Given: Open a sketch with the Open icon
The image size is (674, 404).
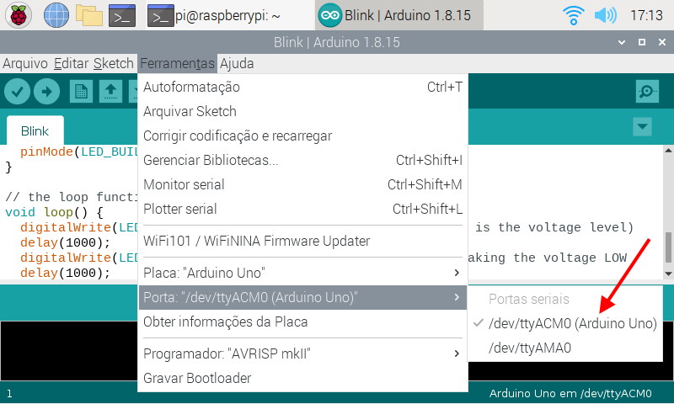Looking at the screenshot, I should click(x=110, y=92).
